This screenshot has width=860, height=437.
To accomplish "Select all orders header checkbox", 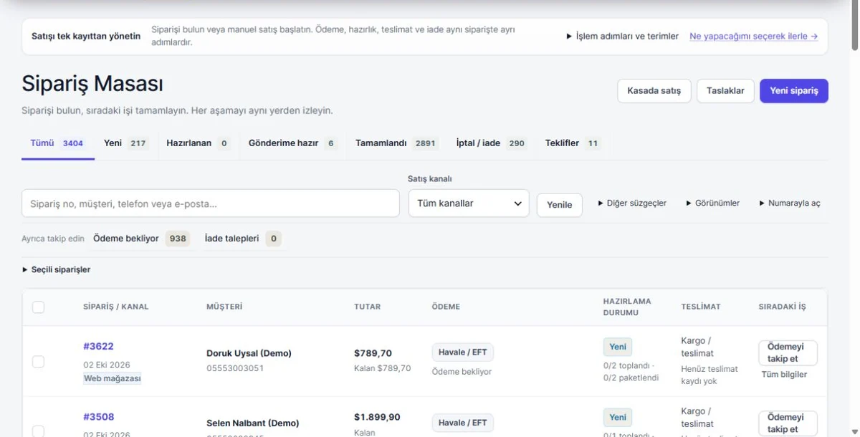I will pos(38,307).
